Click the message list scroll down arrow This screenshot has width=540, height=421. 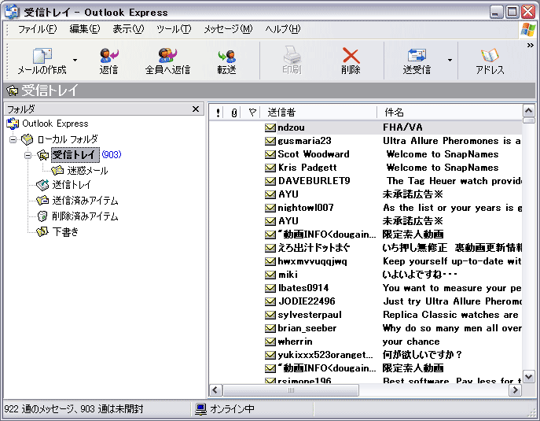pyautogui.click(x=529, y=376)
